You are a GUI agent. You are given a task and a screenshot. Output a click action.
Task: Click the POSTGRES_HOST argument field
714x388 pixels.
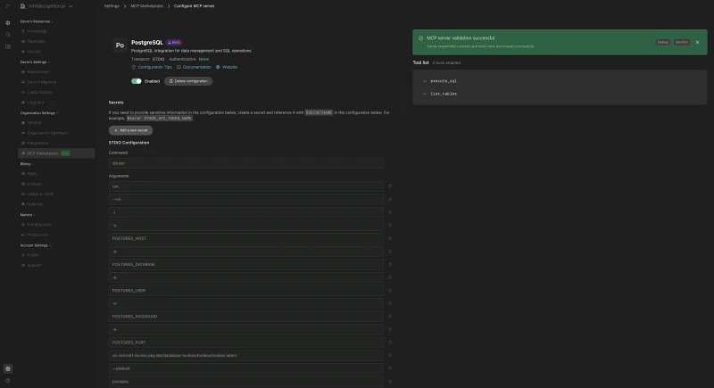[246, 238]
